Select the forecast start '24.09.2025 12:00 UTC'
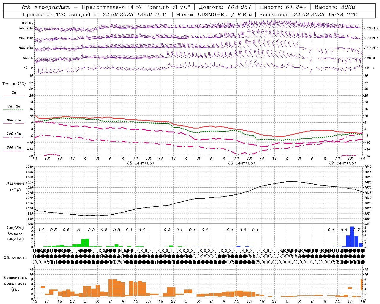380x304 pixels. point(134,15)
